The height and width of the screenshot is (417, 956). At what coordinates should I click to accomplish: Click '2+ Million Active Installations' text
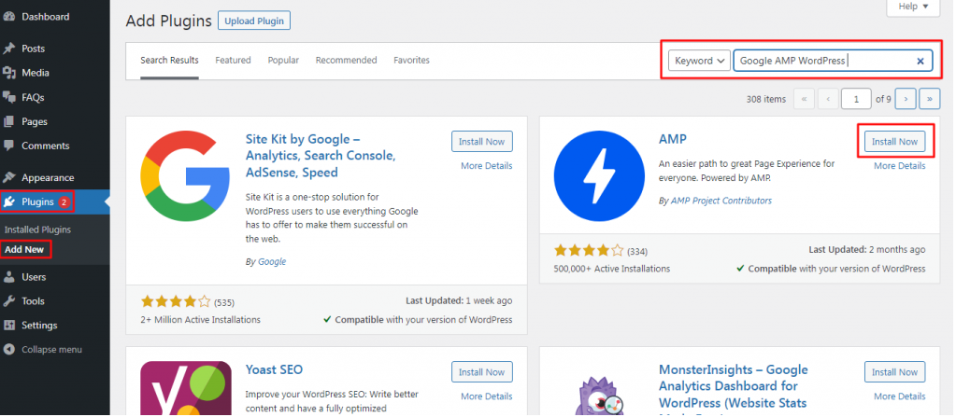(x=201, y=320)
